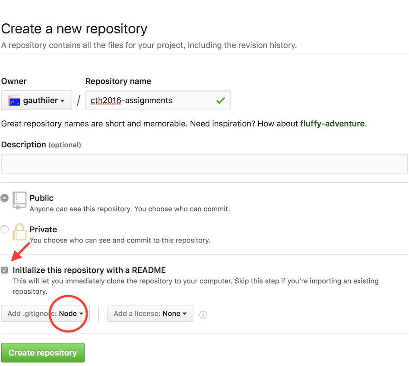Click the gauthiier owner avatar icon
Image resolution: width=409 pixels, height=366 pixels.
click(15, 101)
